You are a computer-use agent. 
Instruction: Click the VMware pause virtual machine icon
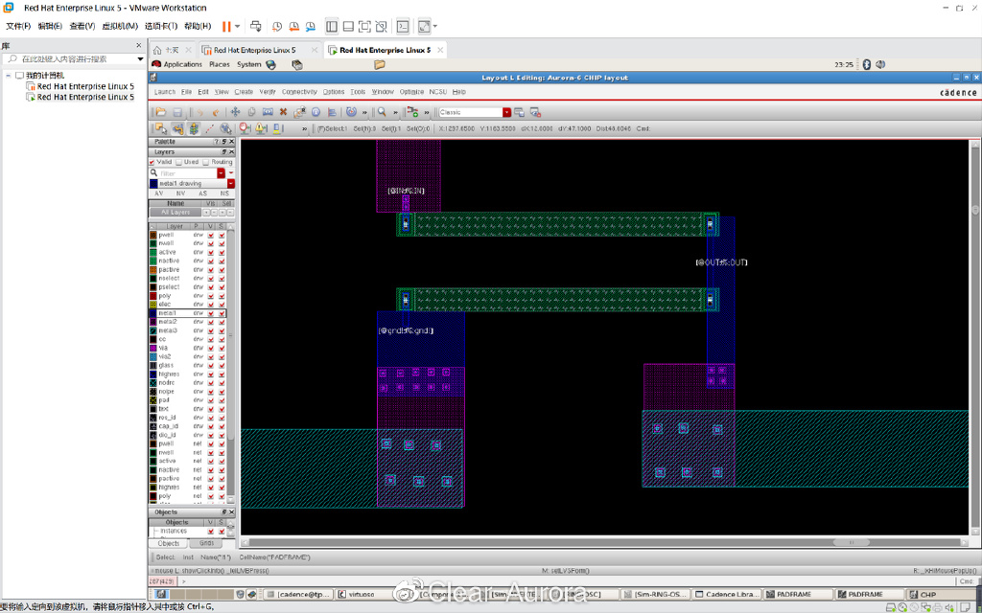(226, 26)
